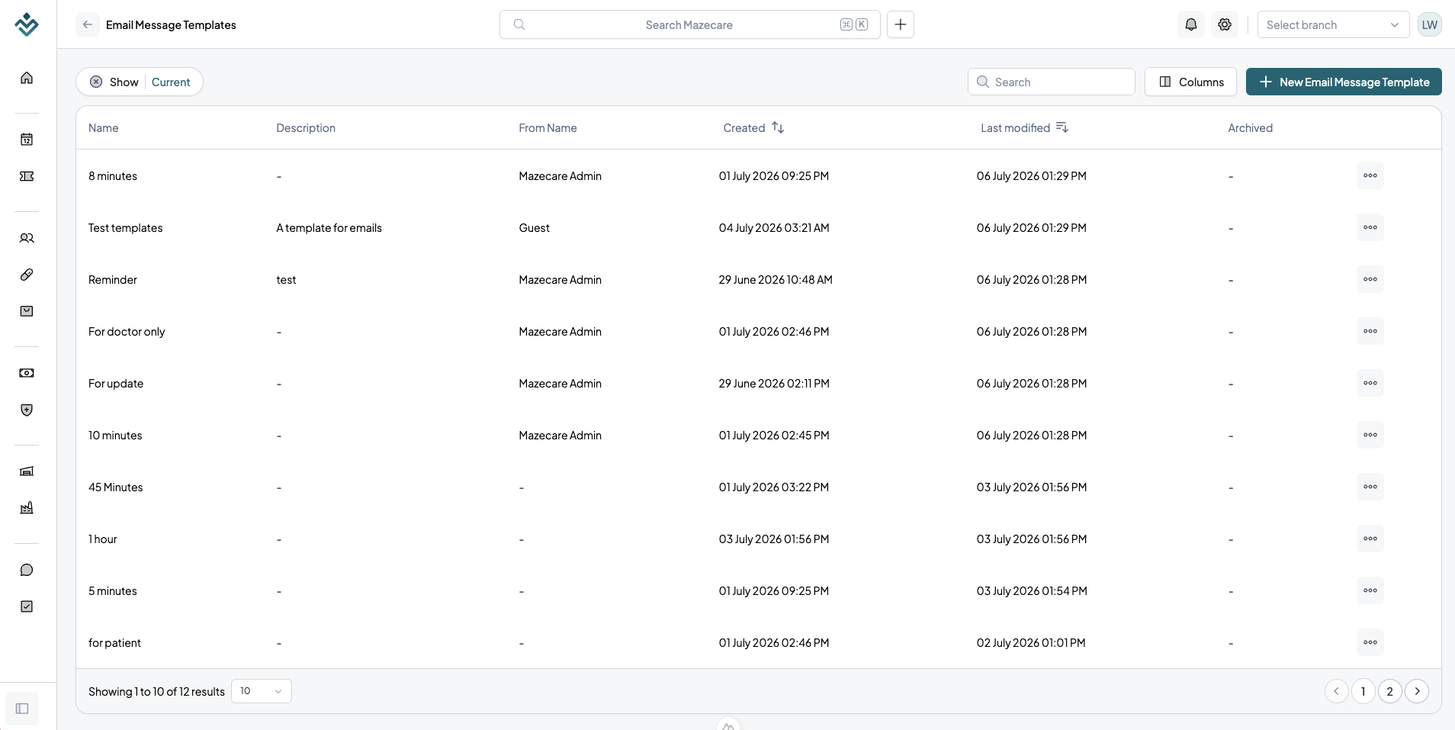Open the Reminder template name
The height and width of the screenshot is (730, 1455).
pos(113,280)
